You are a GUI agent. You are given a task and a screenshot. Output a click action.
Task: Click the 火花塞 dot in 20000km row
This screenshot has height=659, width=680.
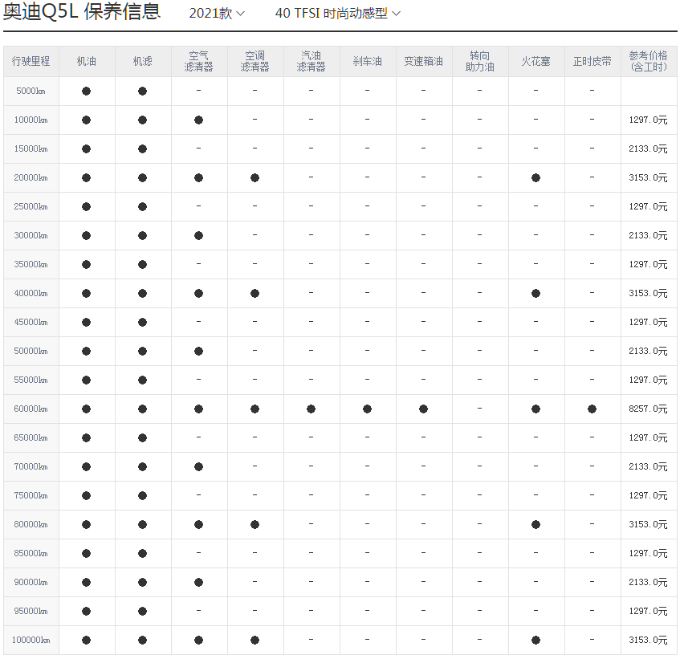tap(536, 177)
